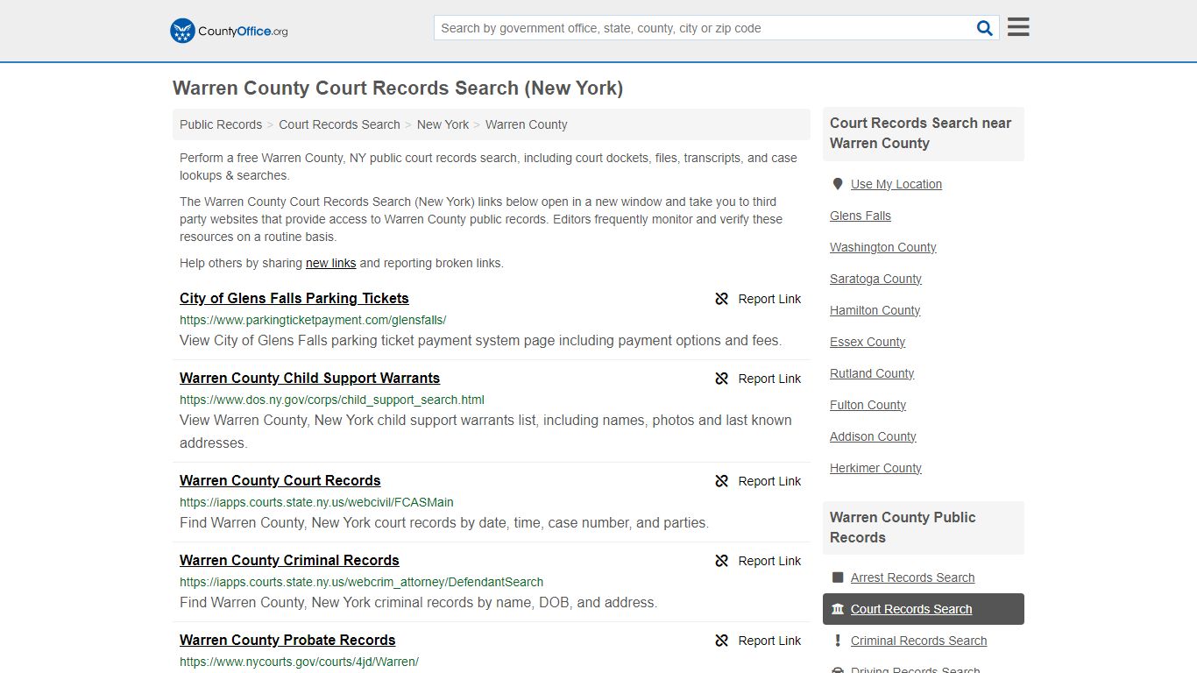Screen dimensions: 1197x673
Task: Visit the nycourts.gov 4jd Warren URL
Action: pyautogui.click(x=299, y=662)
